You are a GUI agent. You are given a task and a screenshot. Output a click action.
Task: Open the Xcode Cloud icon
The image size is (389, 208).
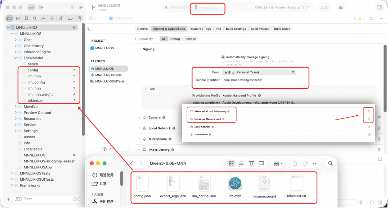[x=341, y=8]
